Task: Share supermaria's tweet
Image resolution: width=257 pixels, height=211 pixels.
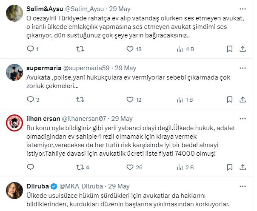Action: pos(243,100)
